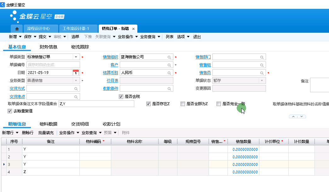Close the 销售订单 - 新增 tab
Image resolution: width=329 pixels, height=192 pixels.
[133, 29]
